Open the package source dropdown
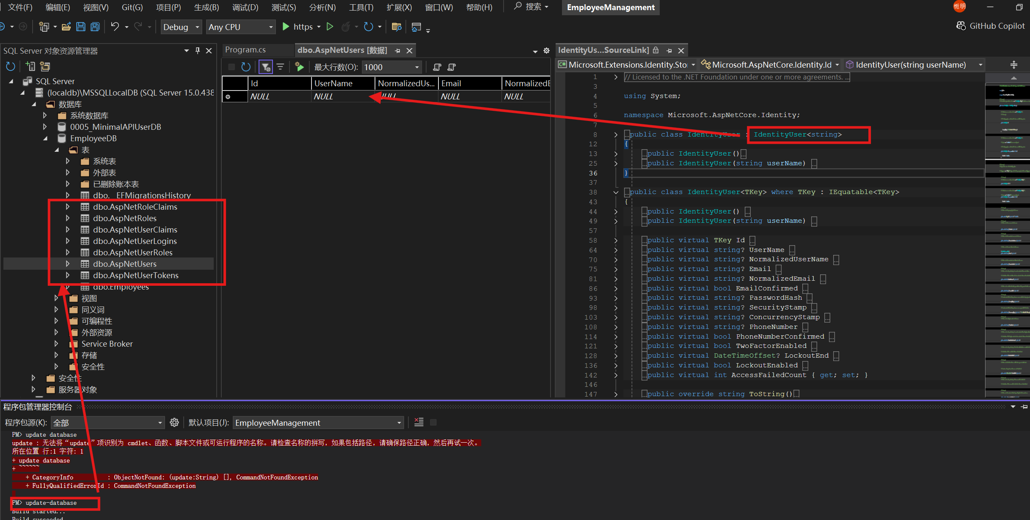 [107, 423]
